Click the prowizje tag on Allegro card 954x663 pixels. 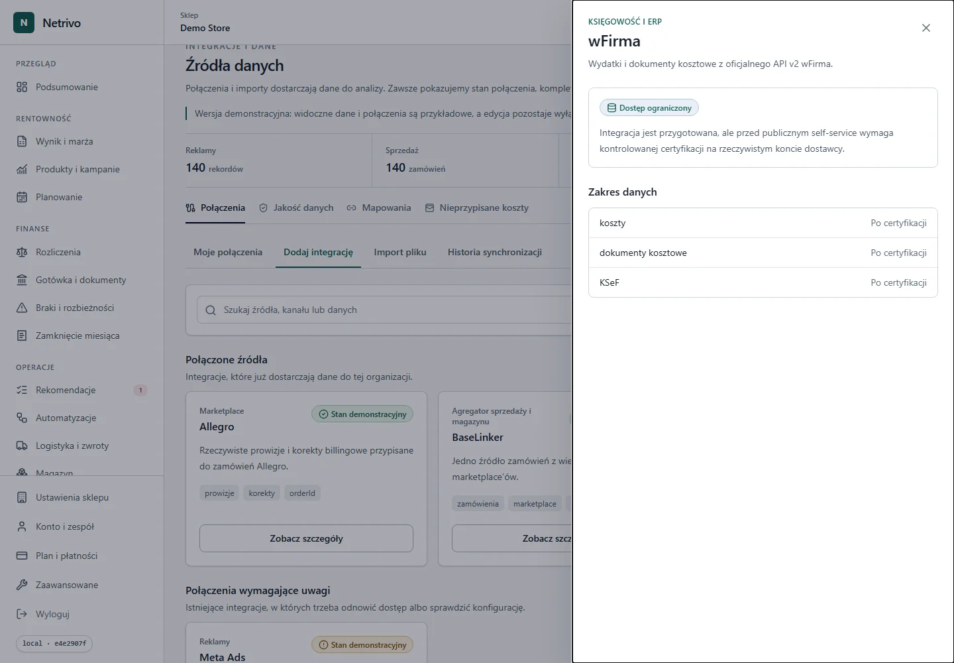pos(219,493)
